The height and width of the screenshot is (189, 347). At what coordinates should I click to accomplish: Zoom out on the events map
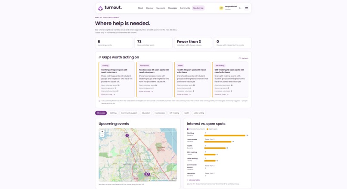[102, 135]
